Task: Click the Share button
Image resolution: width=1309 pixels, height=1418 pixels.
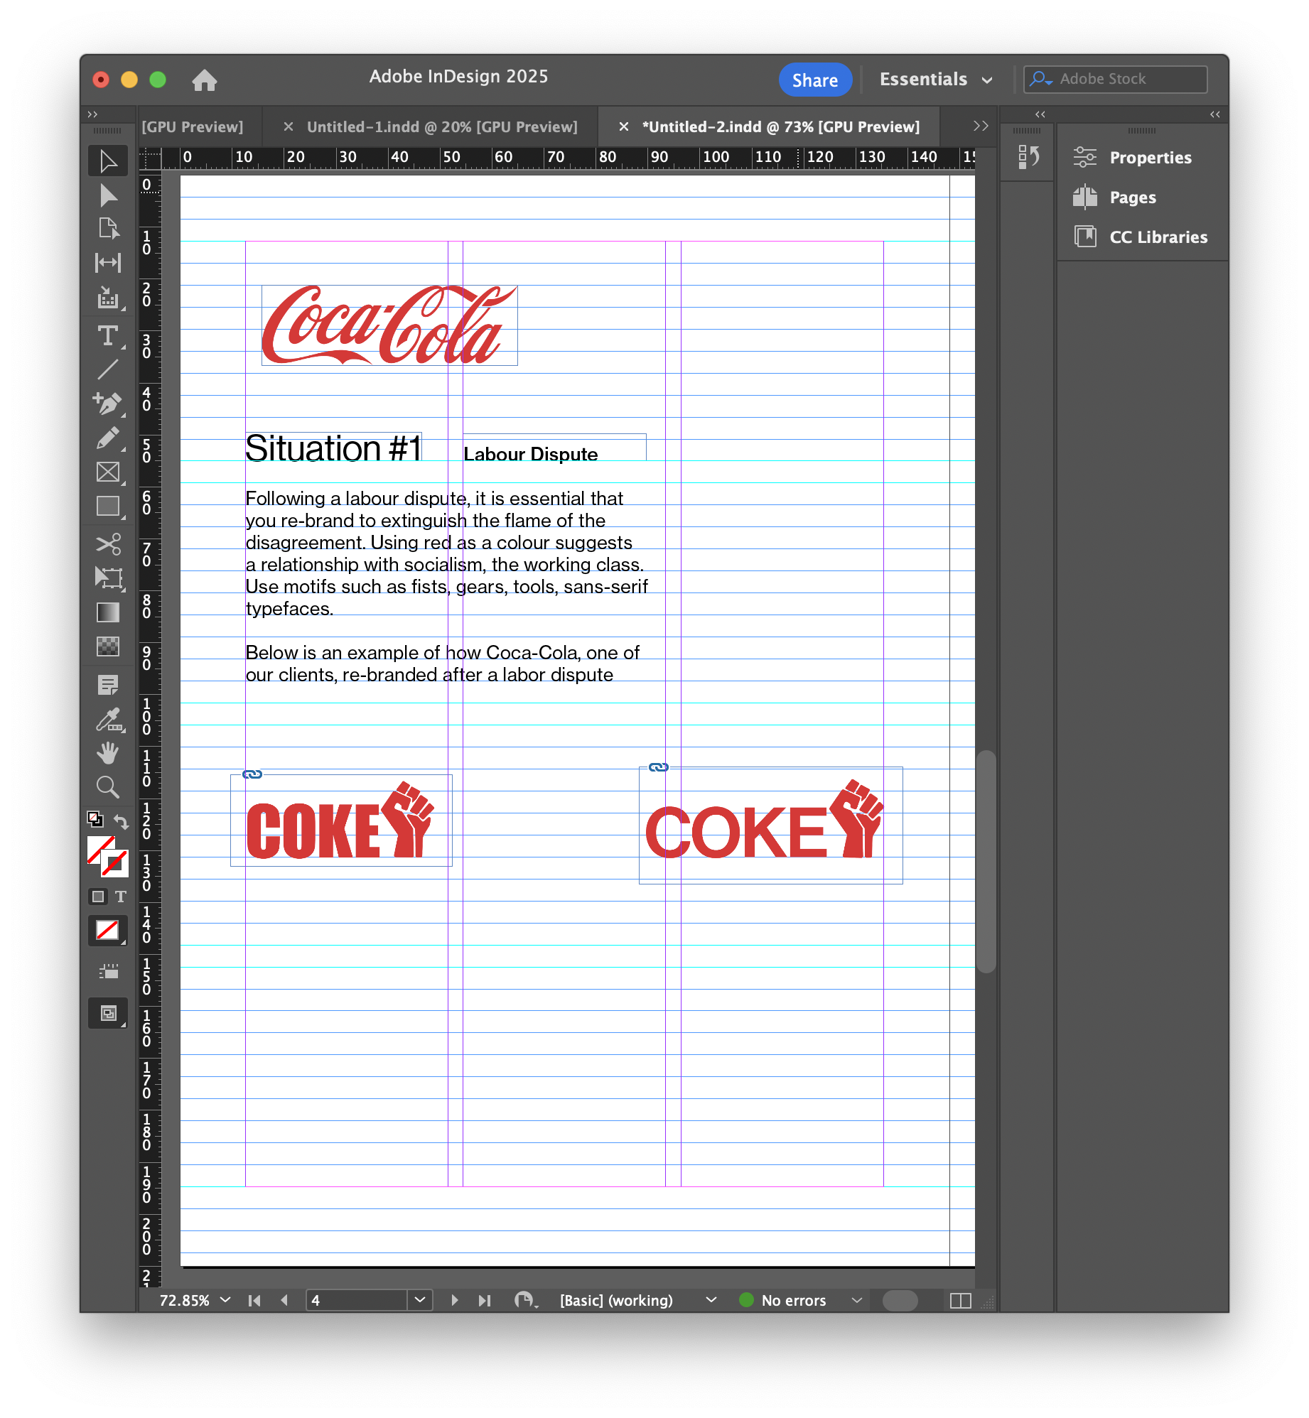Action: coord(815,80)
